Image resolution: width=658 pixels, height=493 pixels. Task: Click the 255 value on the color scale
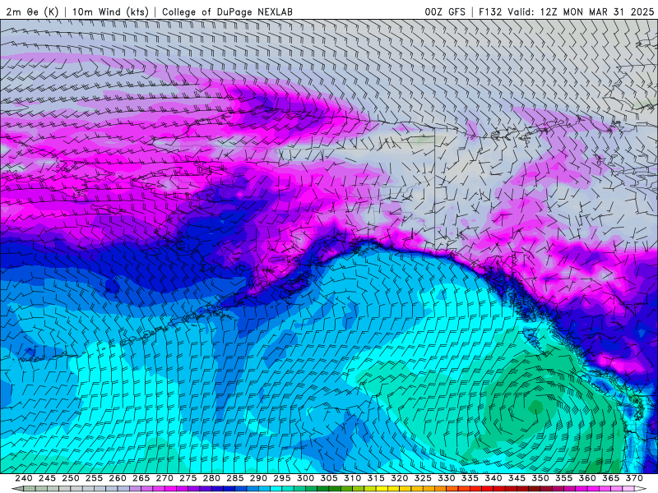(x=94, y=478)
